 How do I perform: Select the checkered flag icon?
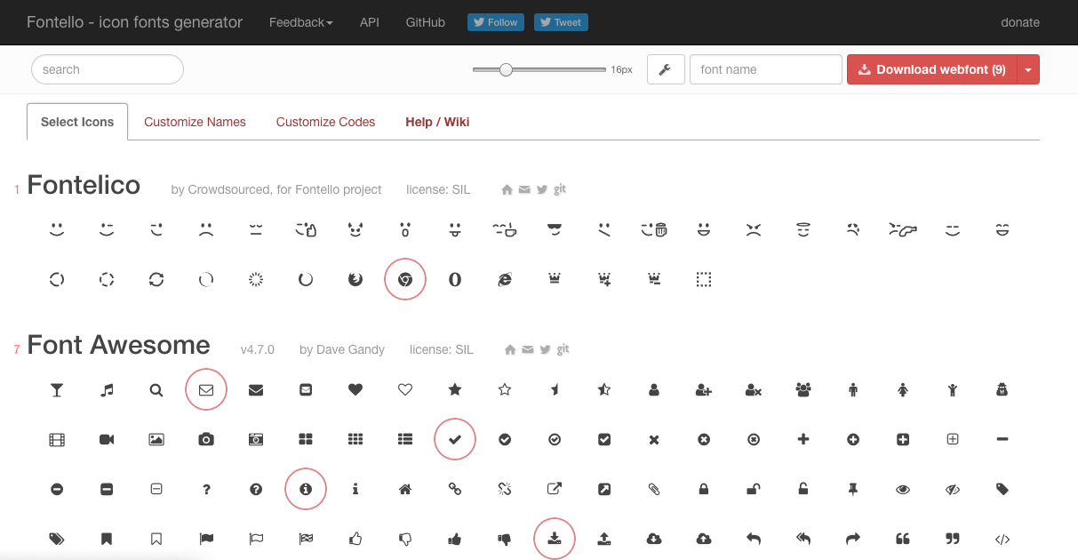click(x=306, y=539)
